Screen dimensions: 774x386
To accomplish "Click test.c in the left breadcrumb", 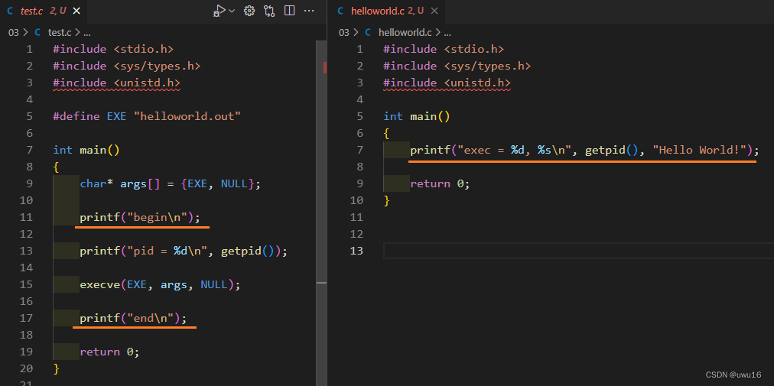I will pos(59,33).
